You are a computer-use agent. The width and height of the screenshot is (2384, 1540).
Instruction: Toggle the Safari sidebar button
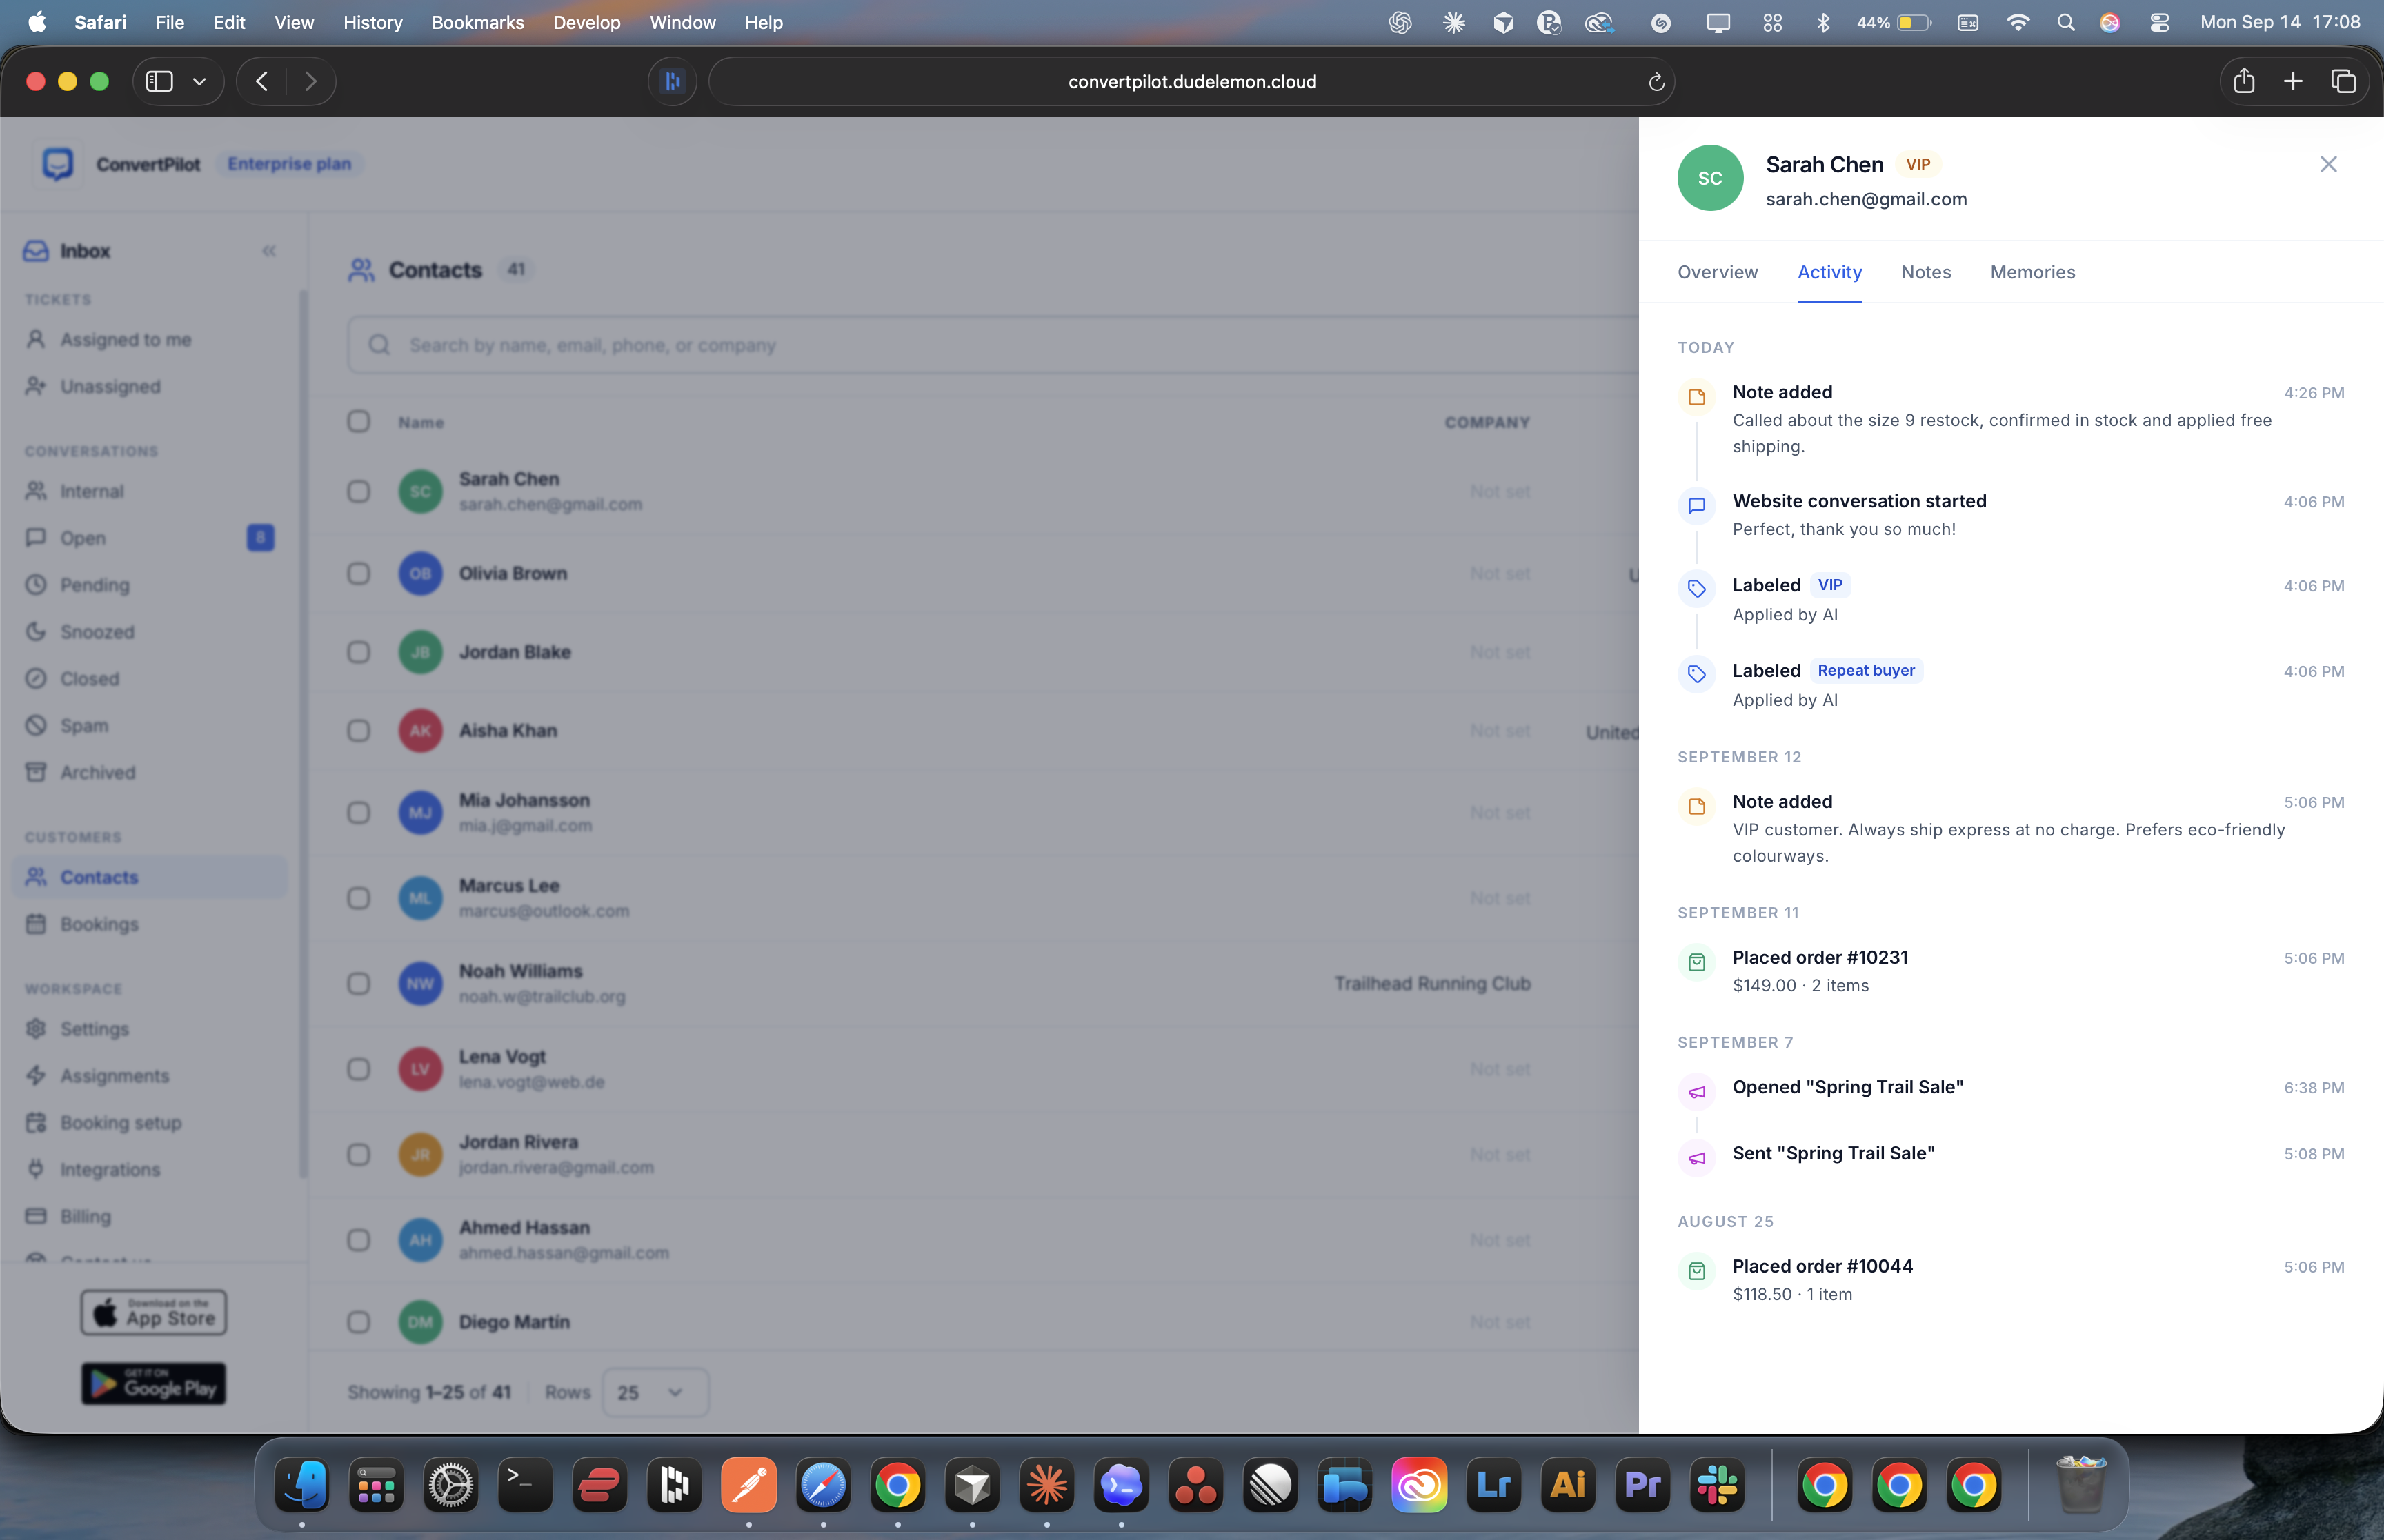point(160,82)
